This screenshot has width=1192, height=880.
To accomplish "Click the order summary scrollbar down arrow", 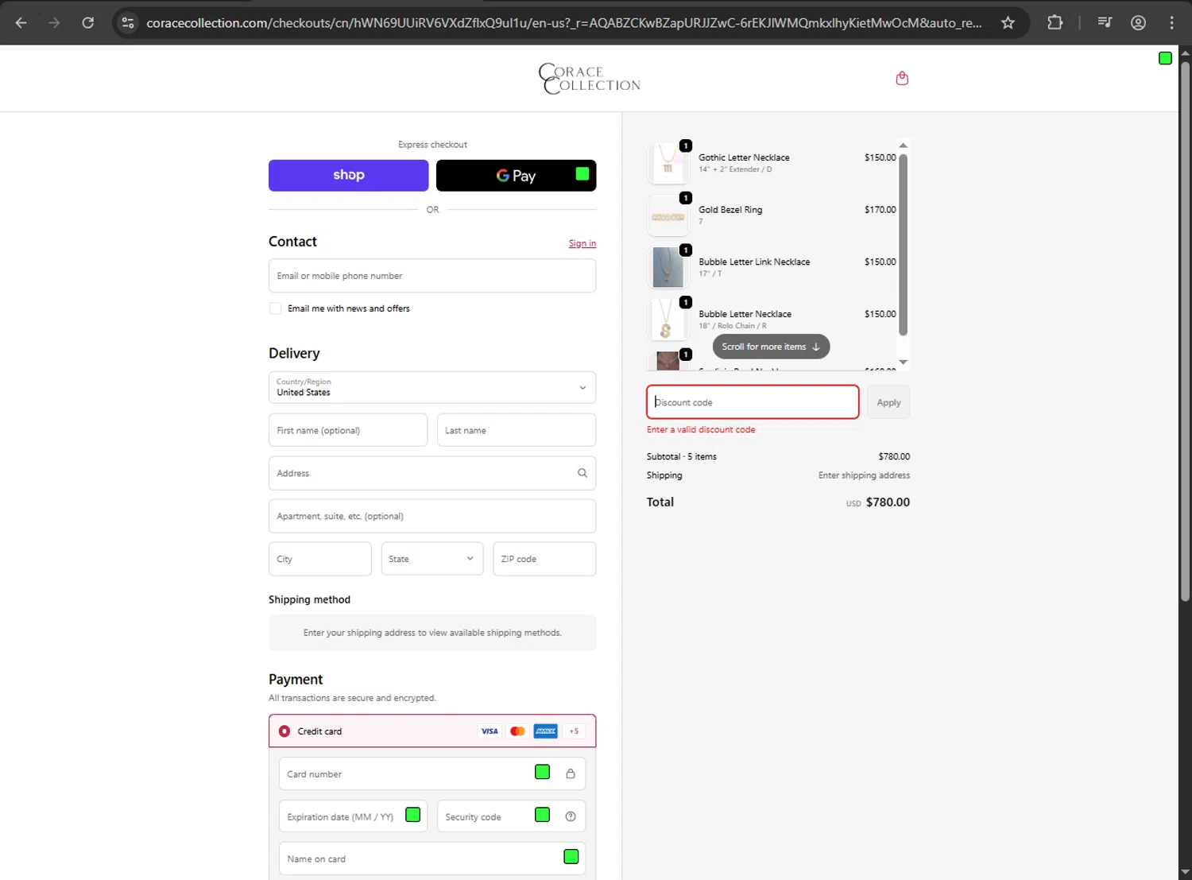I will point(903,362).
